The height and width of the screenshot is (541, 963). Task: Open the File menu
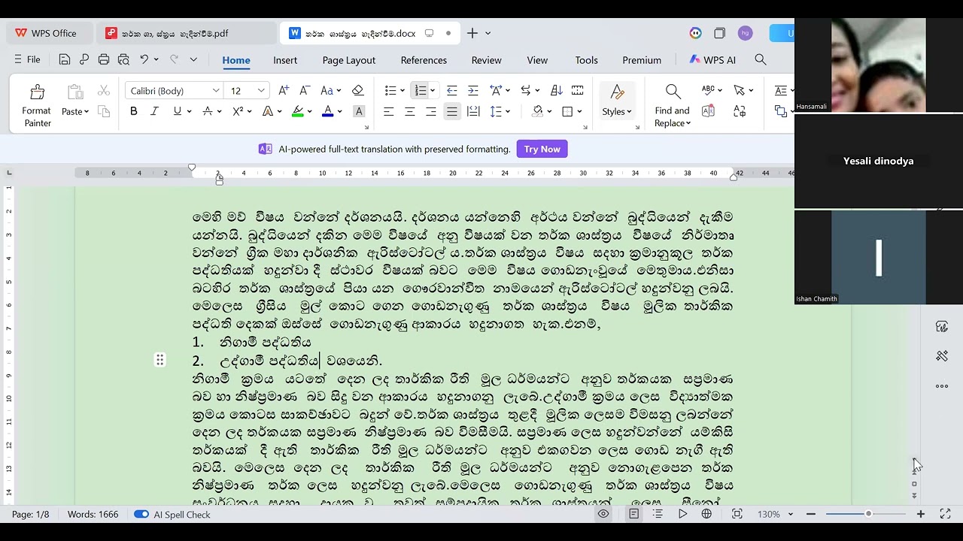tap(27, 59)
